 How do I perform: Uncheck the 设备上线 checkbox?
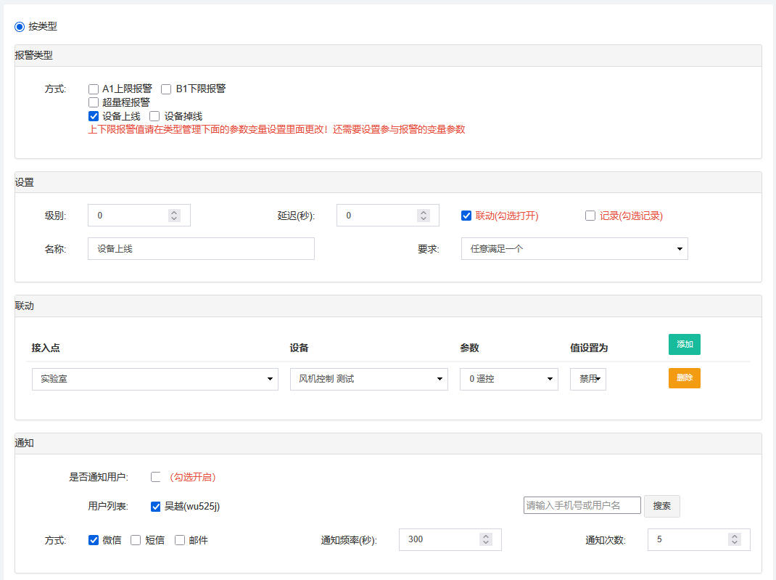94,116
